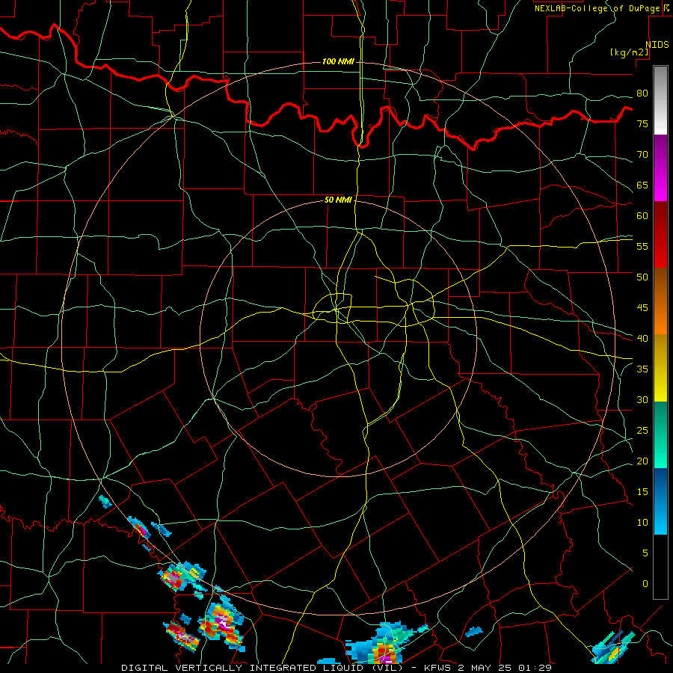
Task: Click the scale value "35"
Action: 642,369
